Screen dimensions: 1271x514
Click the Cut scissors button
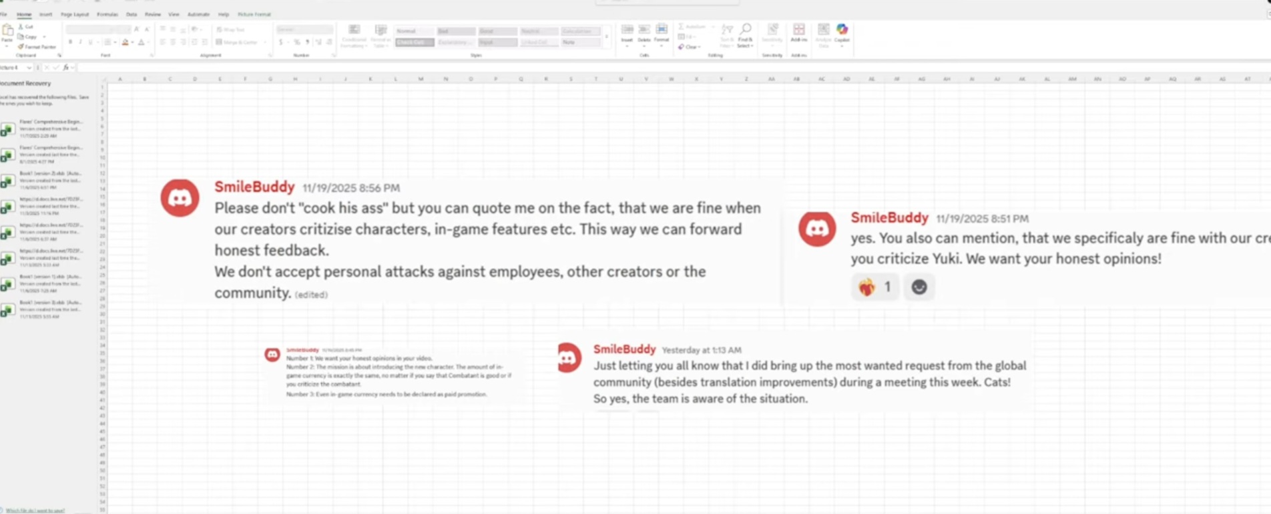(26, 27)
